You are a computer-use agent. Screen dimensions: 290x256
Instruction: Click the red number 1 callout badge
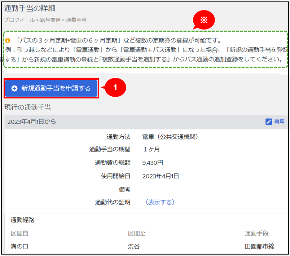pyautogui.click(x=115, y=88)
